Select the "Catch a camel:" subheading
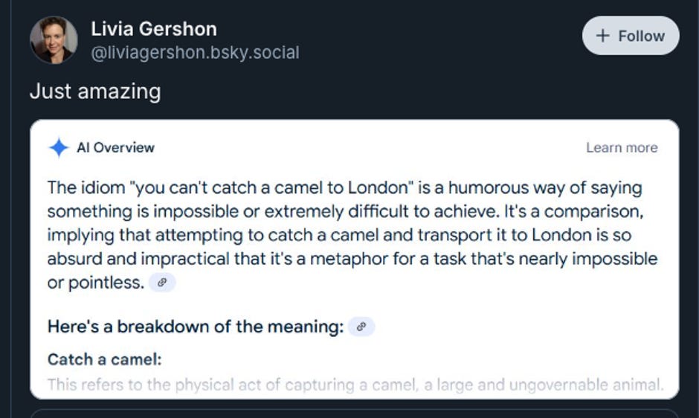This screenshot has width=699, height=418. pos(104,359)
